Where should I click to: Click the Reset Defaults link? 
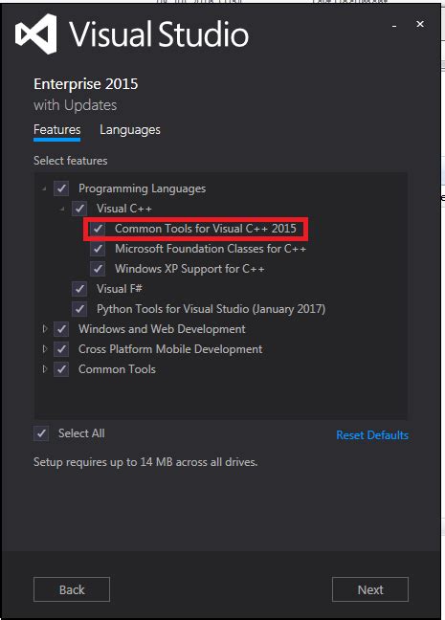pos(372,435)
